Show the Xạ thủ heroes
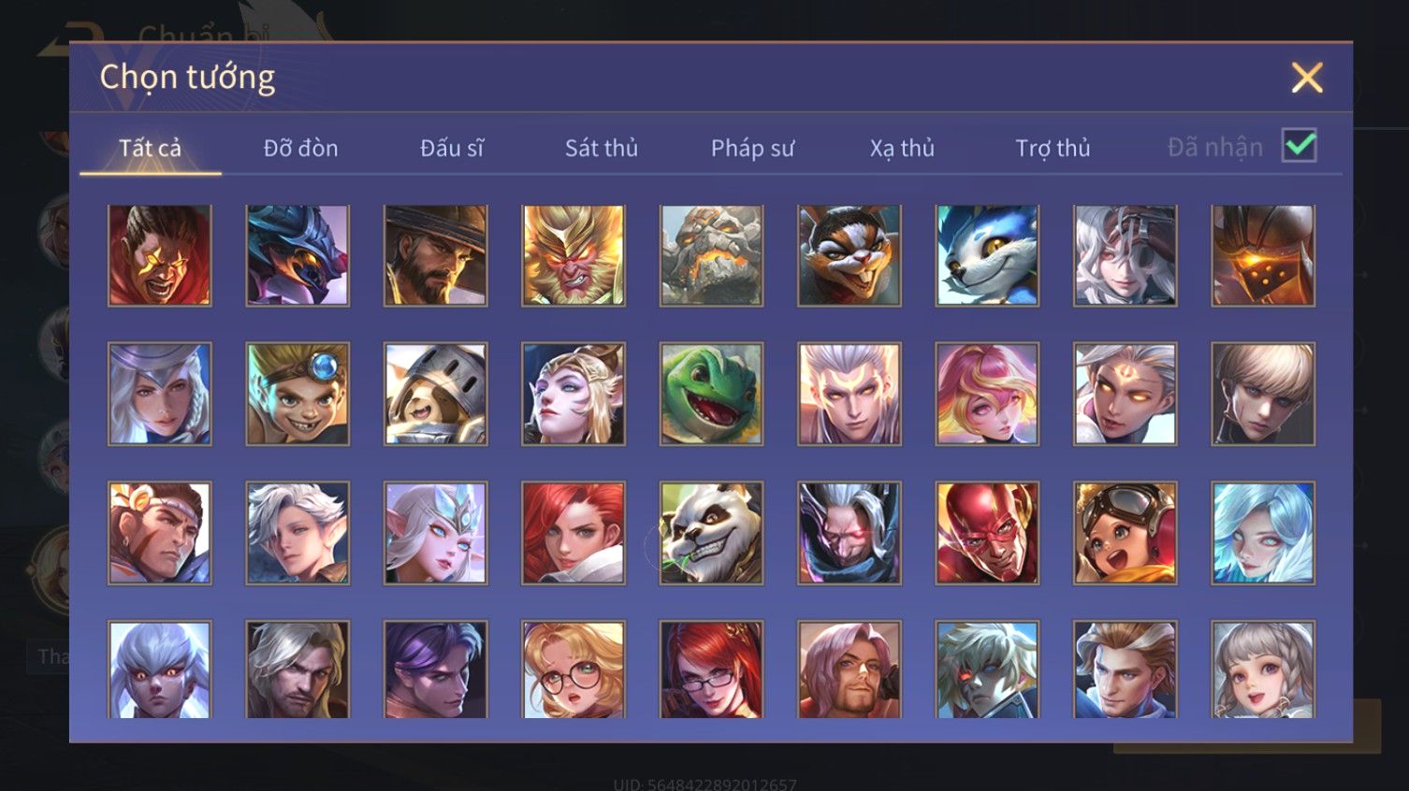Screen dimensions: 1409x791 (x=902, y=148)
